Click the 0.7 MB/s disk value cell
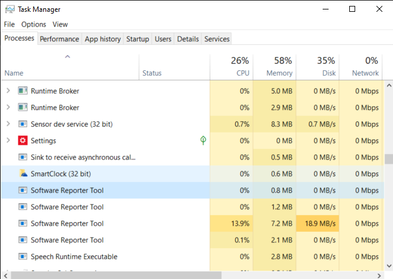The image size is (393, 279). click(x=317, y=124)
